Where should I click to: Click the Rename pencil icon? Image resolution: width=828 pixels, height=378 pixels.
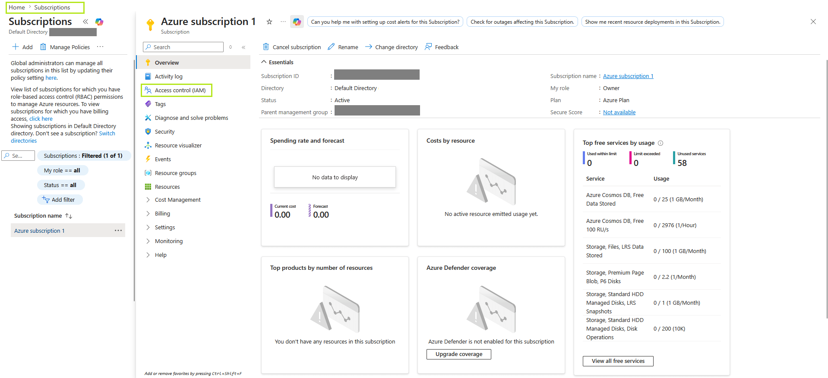[x=331, y=47]
